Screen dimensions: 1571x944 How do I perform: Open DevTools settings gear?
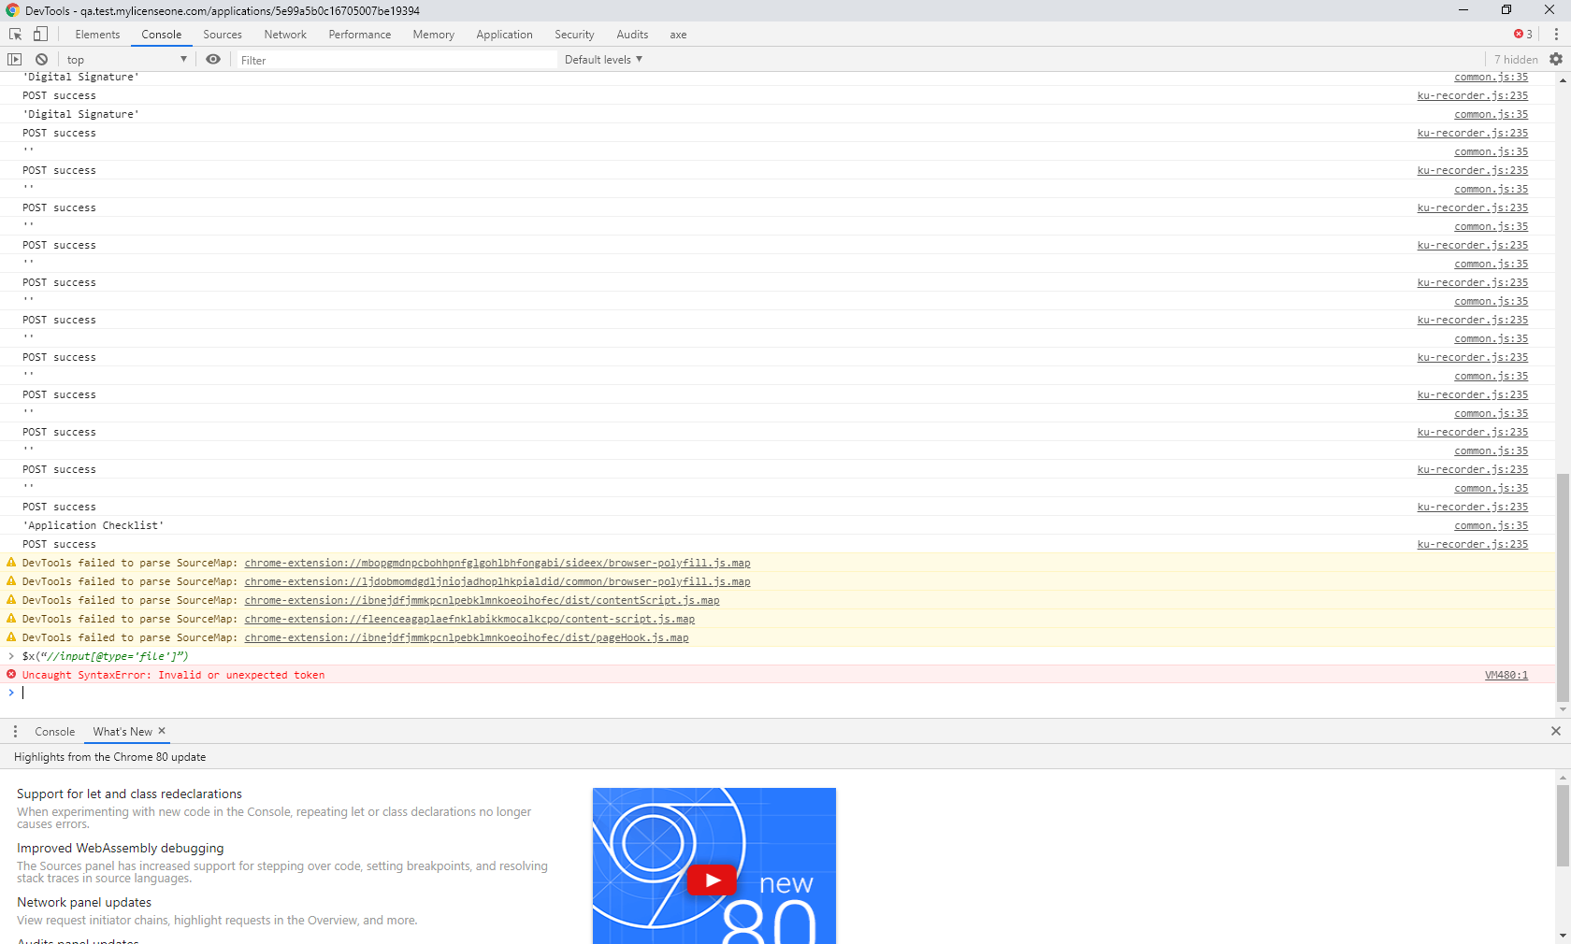[1556, 58]
